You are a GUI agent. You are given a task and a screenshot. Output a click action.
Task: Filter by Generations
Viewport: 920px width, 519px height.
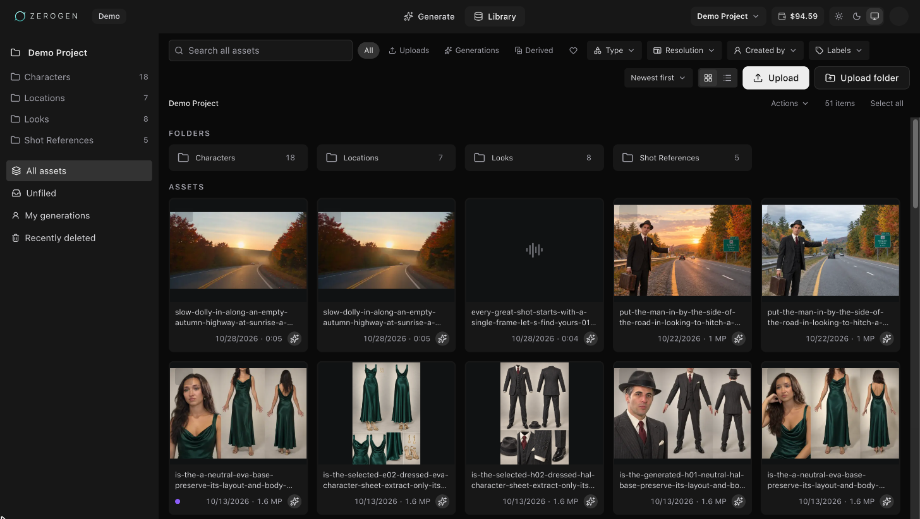[x=471, y=51]
